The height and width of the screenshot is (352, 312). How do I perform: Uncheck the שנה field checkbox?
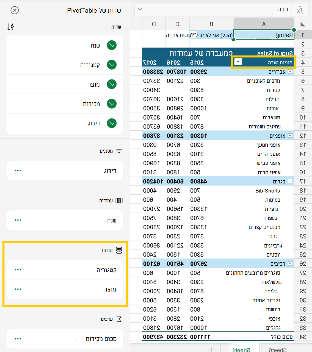(x=112, y=45)
